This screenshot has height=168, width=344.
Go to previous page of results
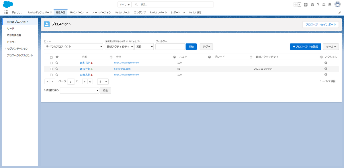[x=52, y=82]
